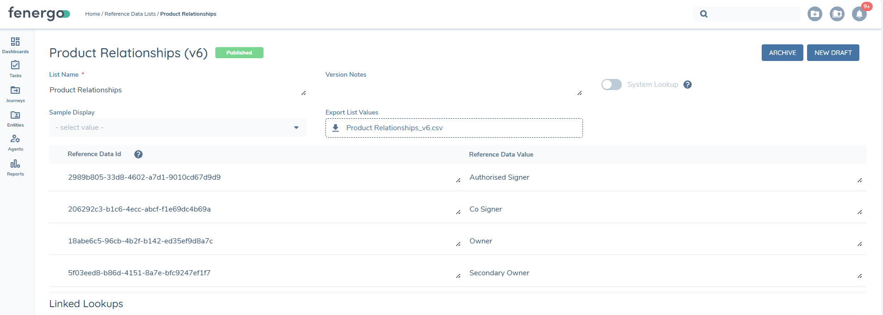Show help for System Lookup
The image size is (883, 315).
(688, 85)
